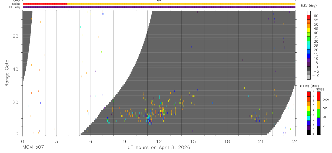Click the red portion of the Noise strip

coord(45,4)
